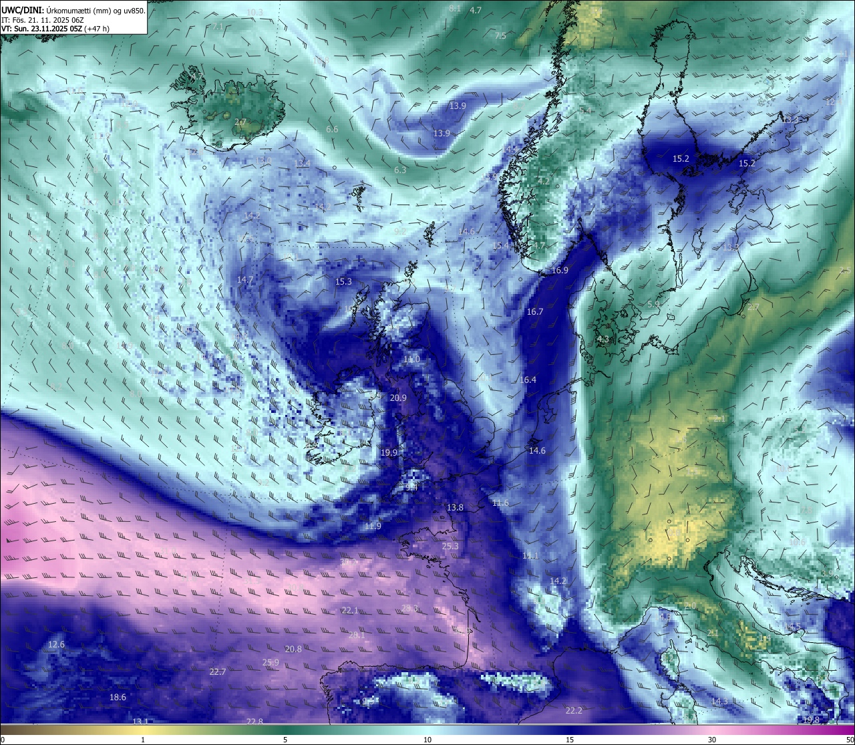Click the 20.8 value on the map
The width and height of the screenshot is (855, 745).
pyautogui.click(x=293, y=649)
